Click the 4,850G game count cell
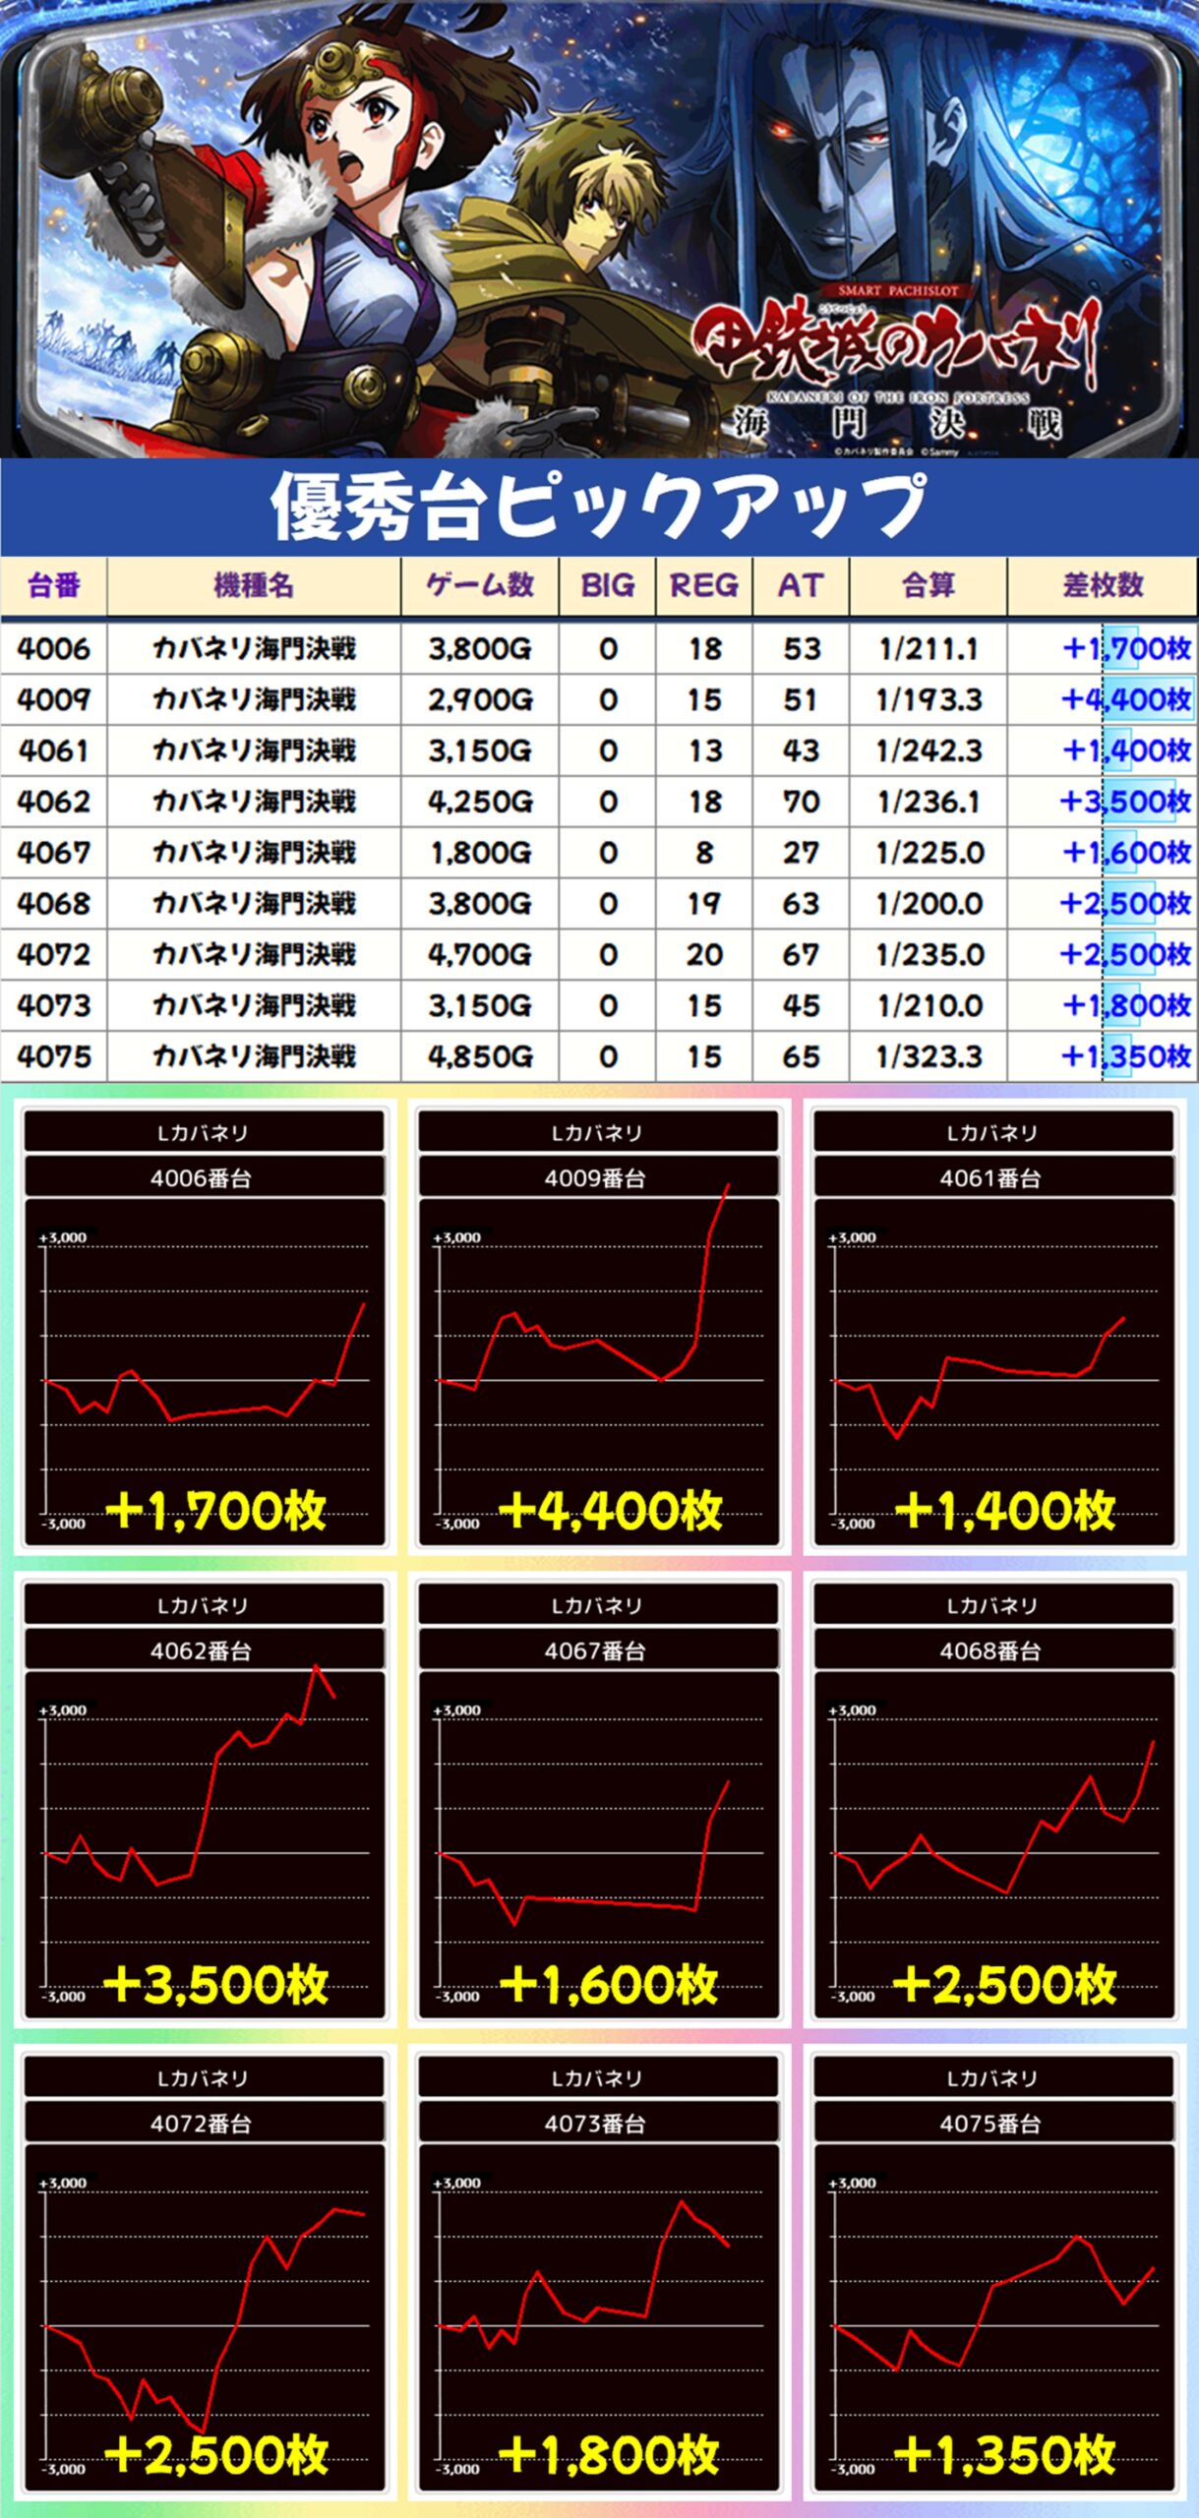This screenshot has width=1199, height=2518. 480,1057
